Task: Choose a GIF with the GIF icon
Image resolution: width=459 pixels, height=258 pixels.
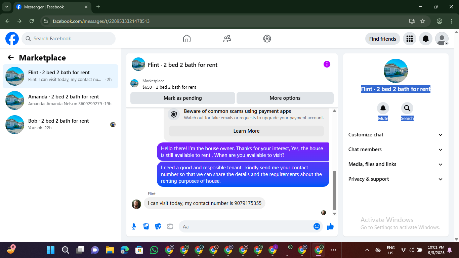Action: [x=170, y=226]
